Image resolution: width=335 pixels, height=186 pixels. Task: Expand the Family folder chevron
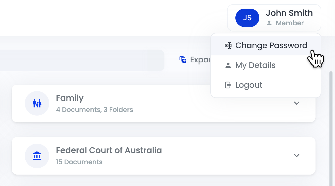pyautogui.click(x=297, y=103)
